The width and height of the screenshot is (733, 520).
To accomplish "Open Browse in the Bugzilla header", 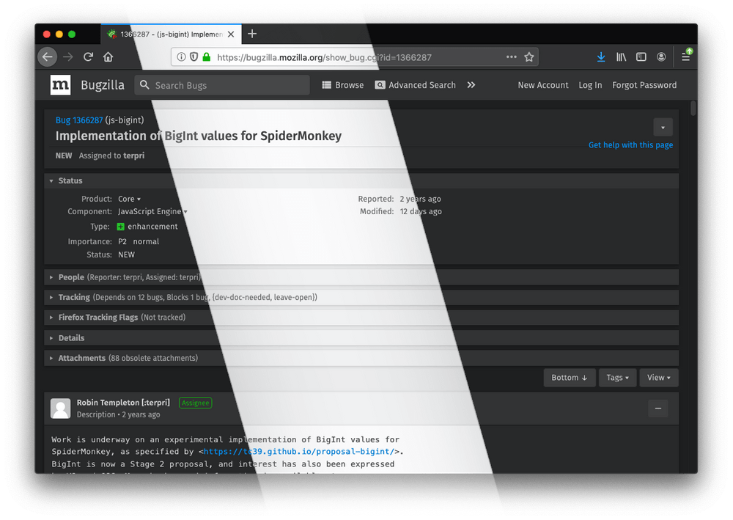I will coord(343,85).
